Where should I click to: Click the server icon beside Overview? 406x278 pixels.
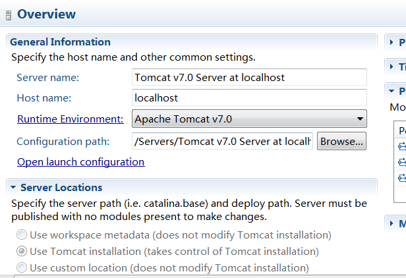pyautogui.click(x=9, y=15)
